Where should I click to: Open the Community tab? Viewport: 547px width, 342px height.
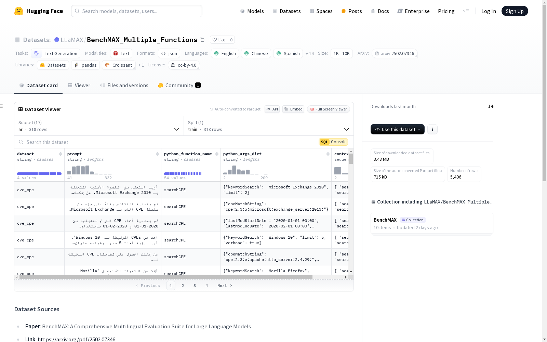(179, 85)
